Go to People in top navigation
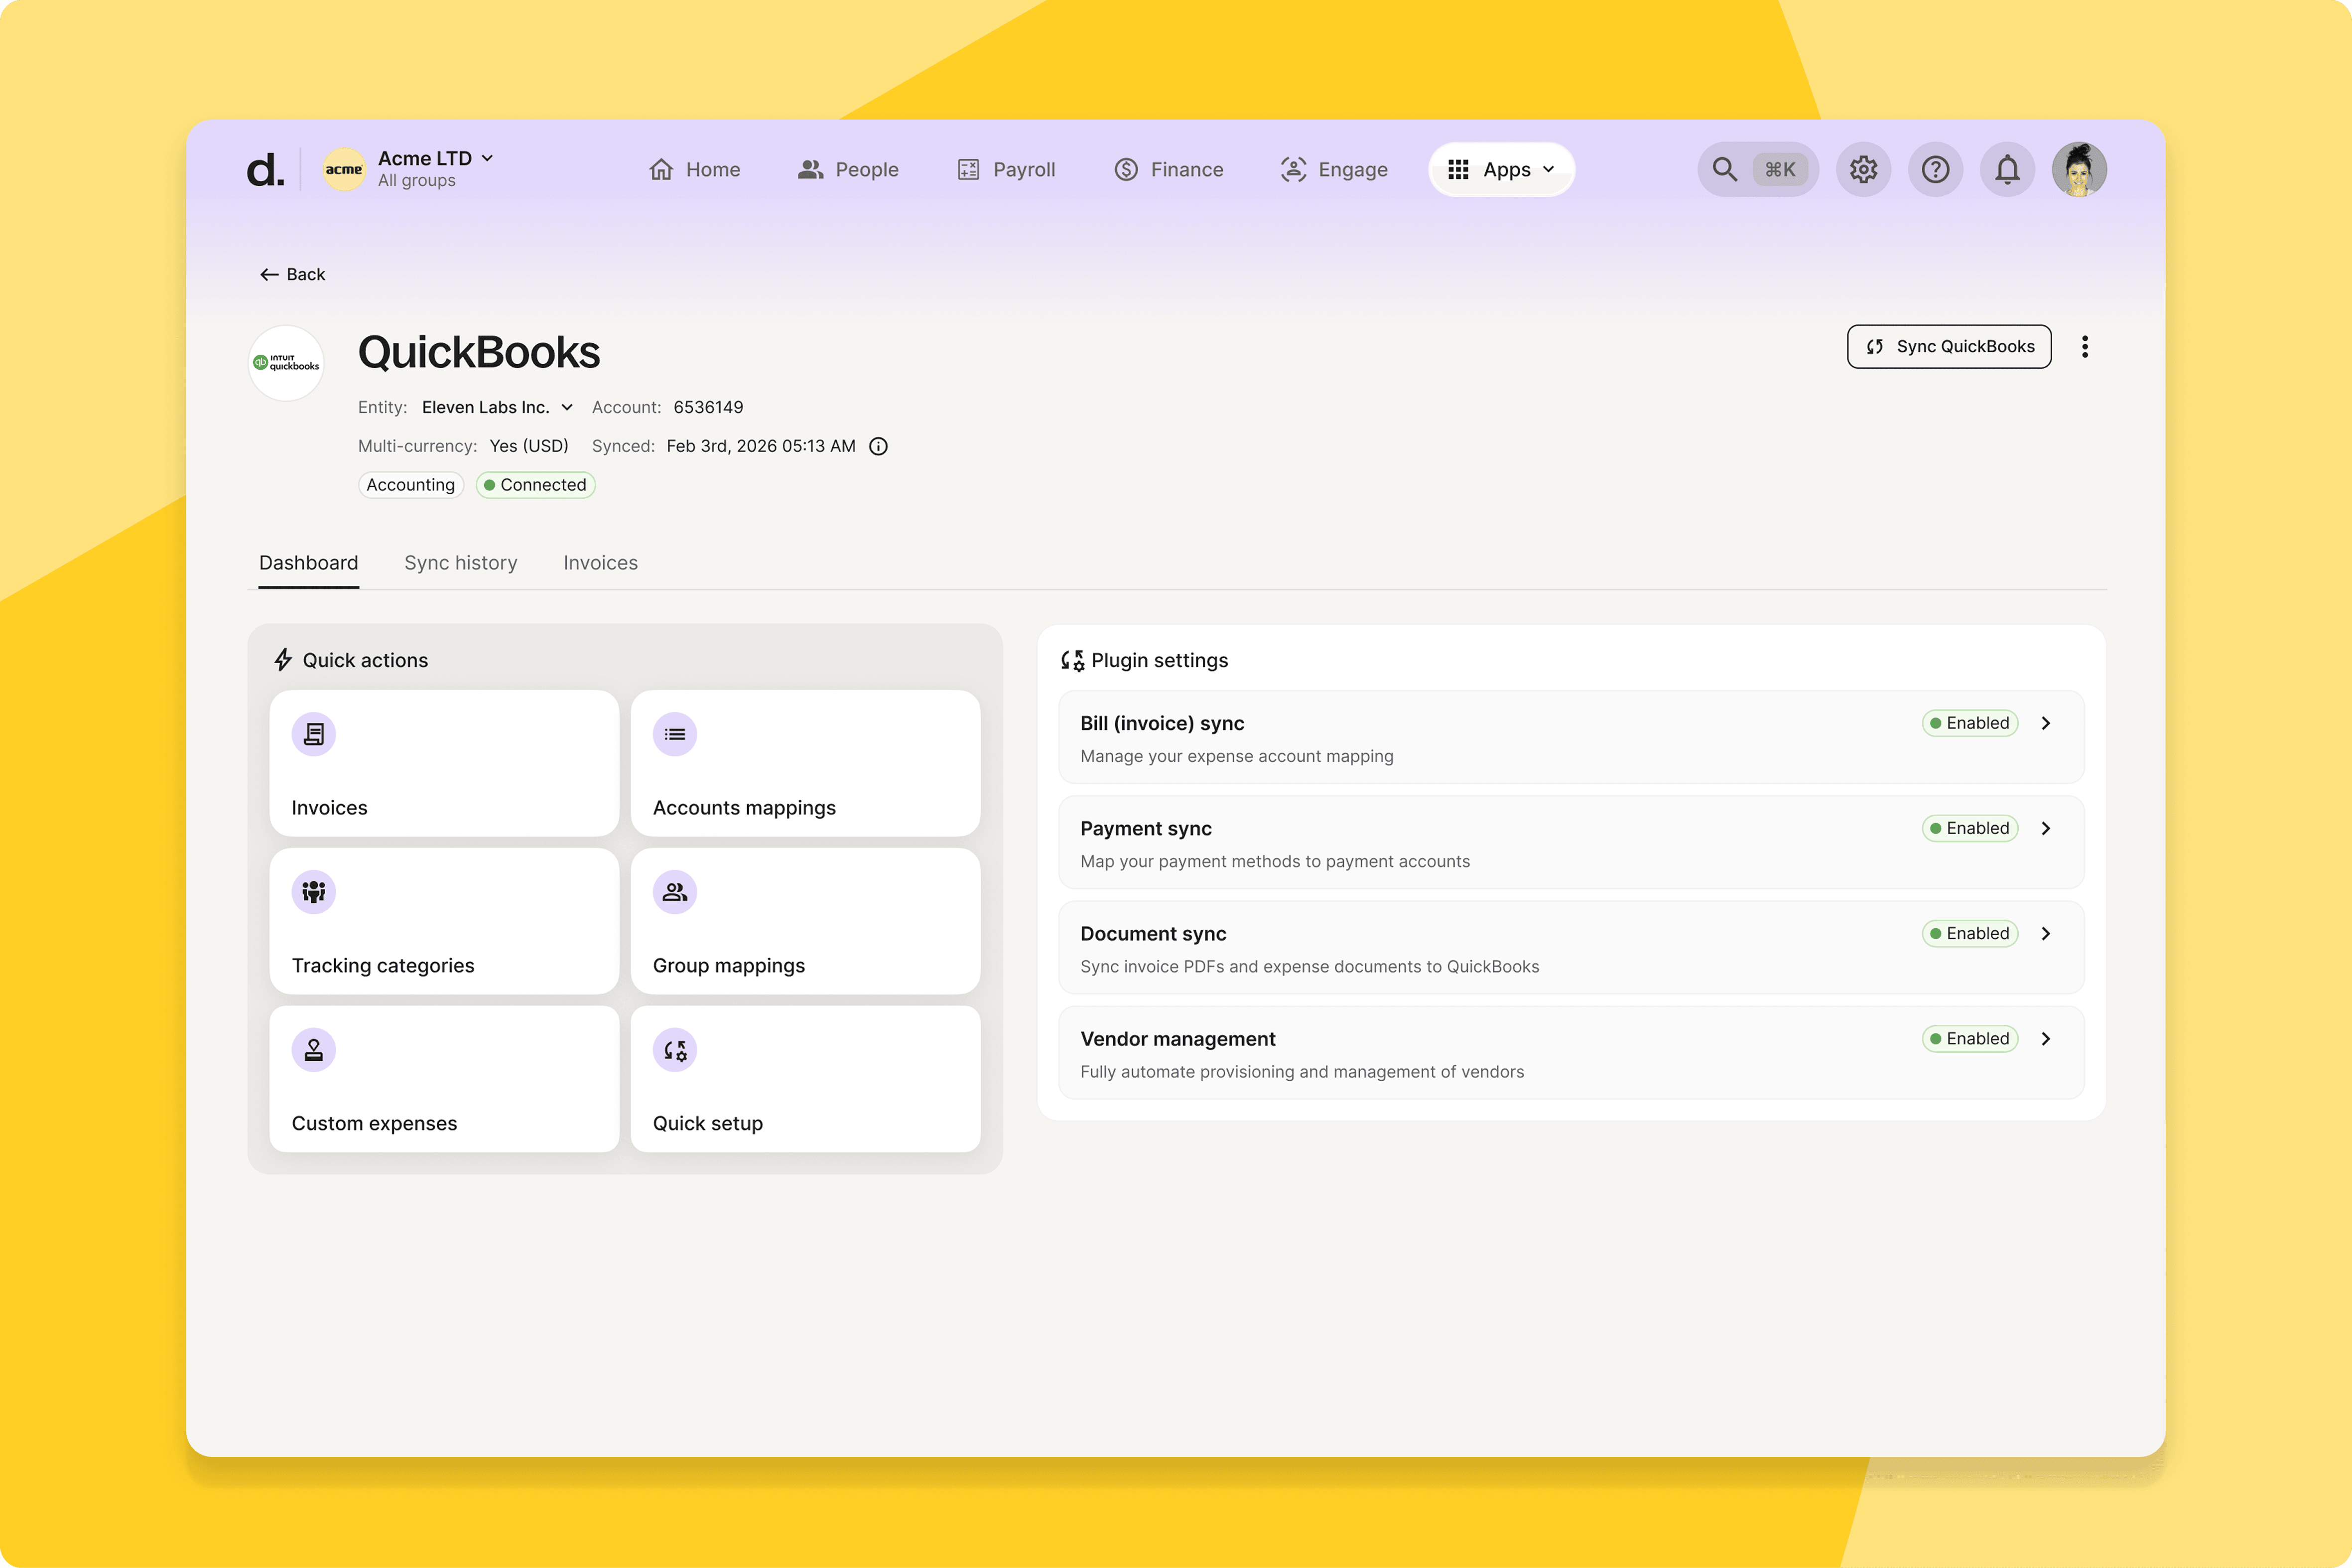2352x1568 pixels. click(x=849, y=169)
